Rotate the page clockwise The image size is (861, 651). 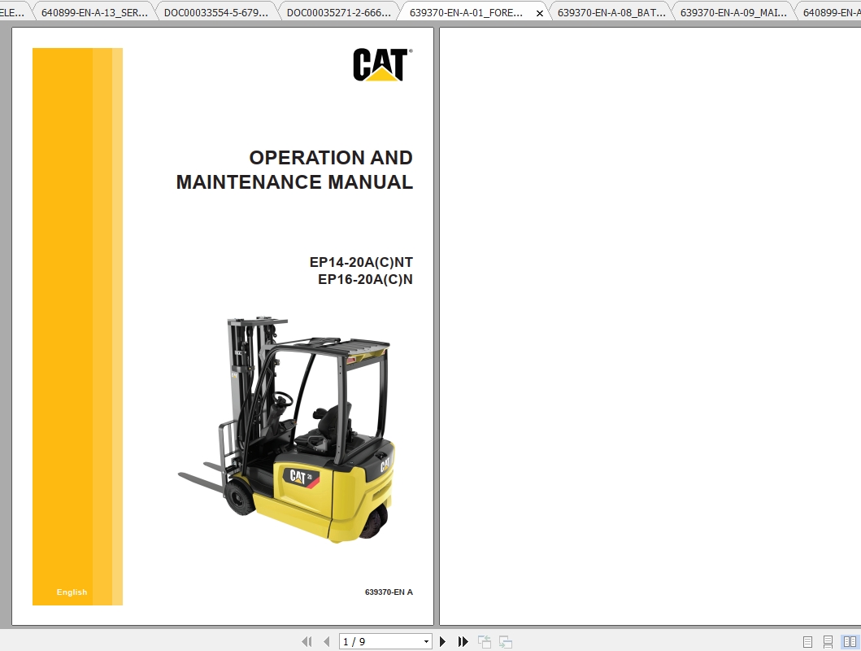[504, 641]
